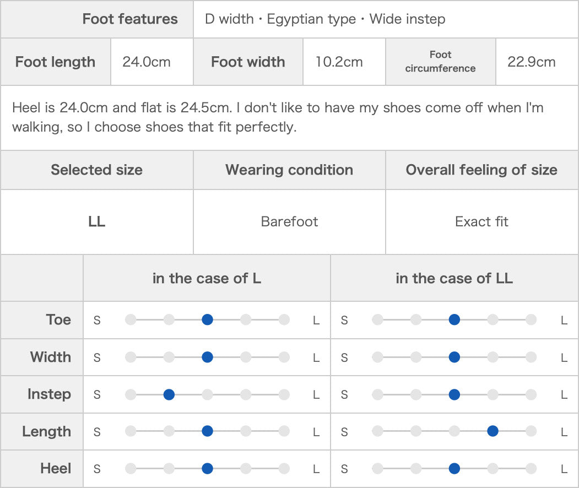Click the Selected size header

pos(97,170)
